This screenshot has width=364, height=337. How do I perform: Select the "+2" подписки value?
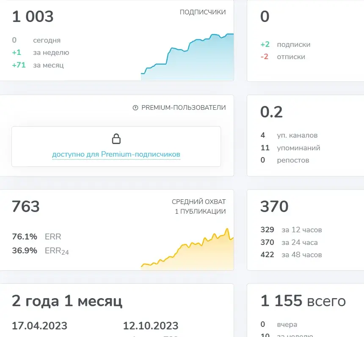(265, 44)
